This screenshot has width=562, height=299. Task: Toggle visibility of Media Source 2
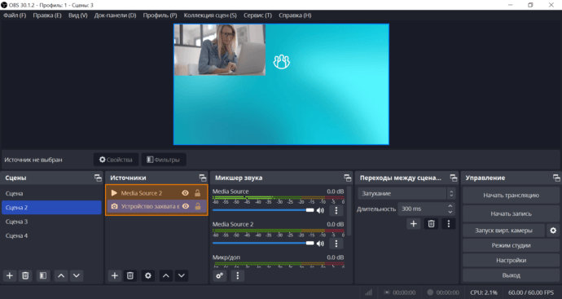point(186,193)
